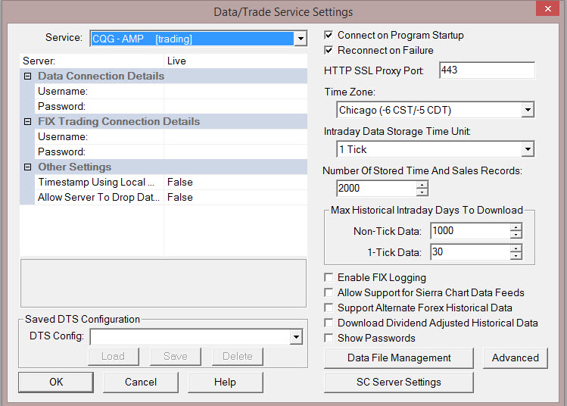Uncheck Reconnect on Failure
Screen dimensions: 567x406
(x=329, y=51)
